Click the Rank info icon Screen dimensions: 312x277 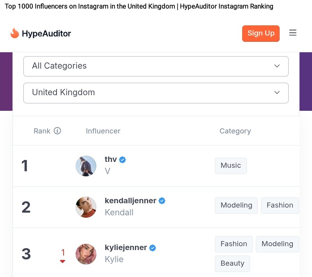[x=57, y=131]
